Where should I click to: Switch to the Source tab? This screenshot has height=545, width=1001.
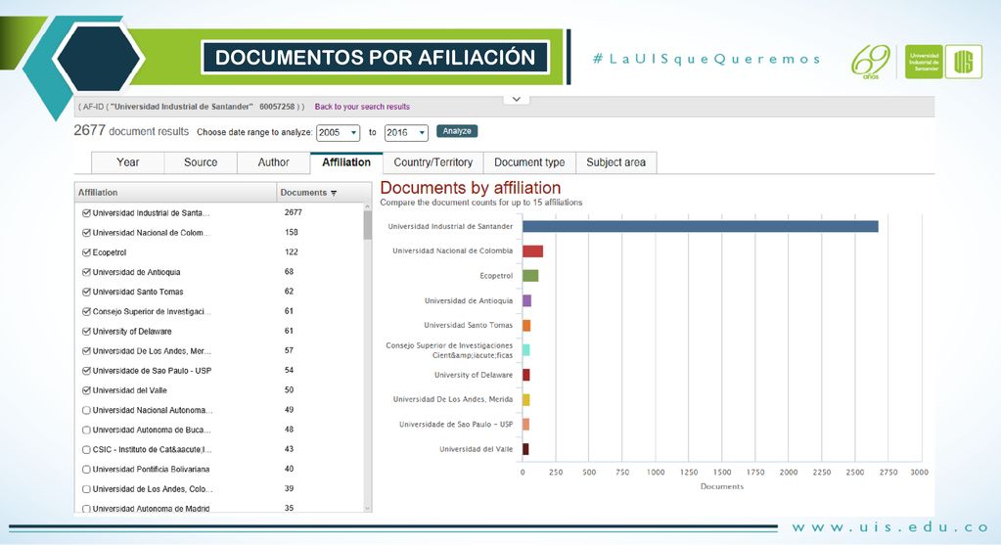point(201,162)
